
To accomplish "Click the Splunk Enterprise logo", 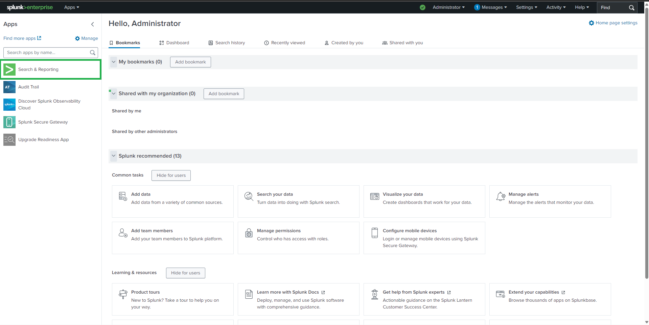I will click(x=30, y=7).
